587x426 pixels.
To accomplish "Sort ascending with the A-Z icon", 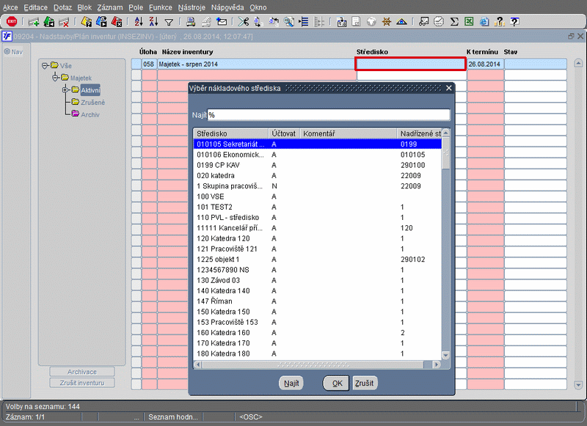I will (139, 22).
